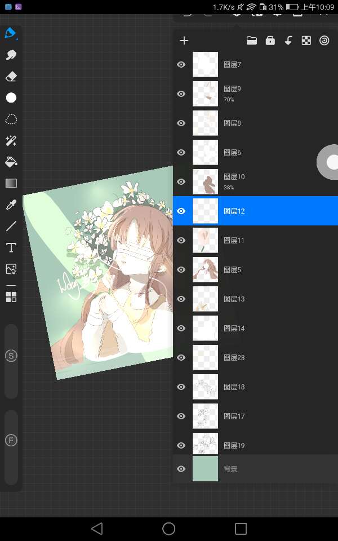Click the clipping mask arrow icon
This screenshot has width=338, height=541.
tap(288, 41)
